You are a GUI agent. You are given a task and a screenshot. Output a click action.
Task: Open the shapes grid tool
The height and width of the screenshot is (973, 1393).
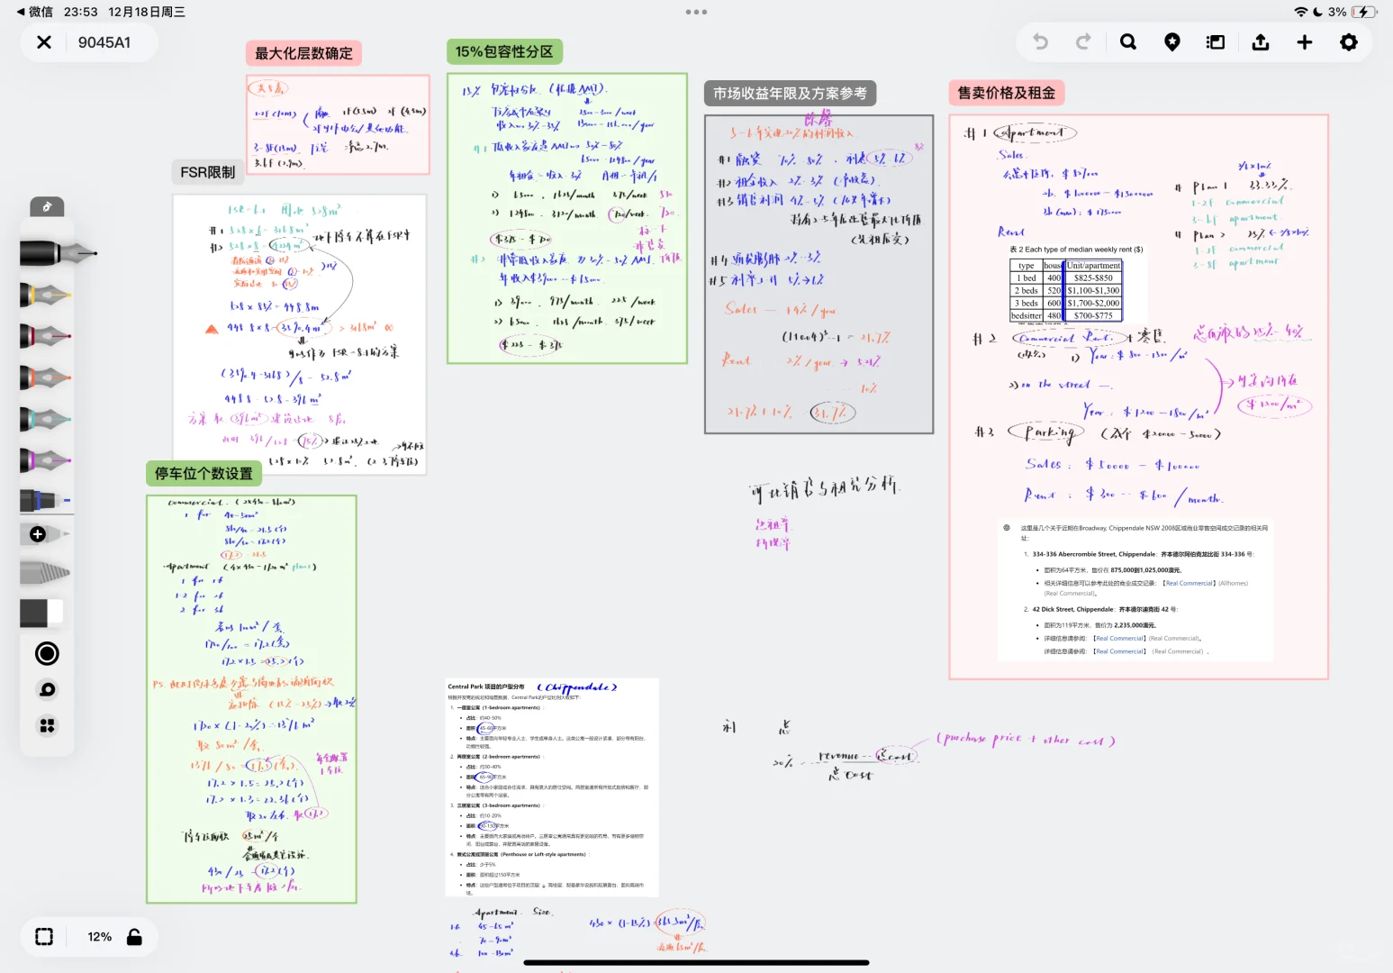(47, 725)
